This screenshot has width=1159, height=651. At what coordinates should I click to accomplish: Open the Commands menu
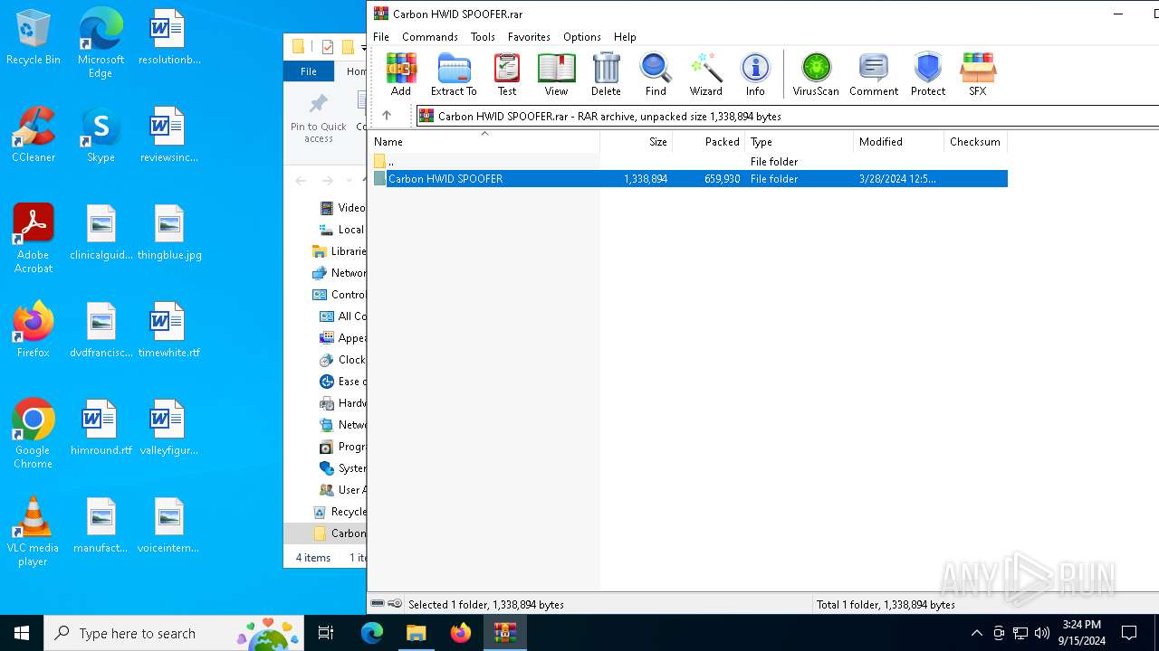[x=430, y=37]
